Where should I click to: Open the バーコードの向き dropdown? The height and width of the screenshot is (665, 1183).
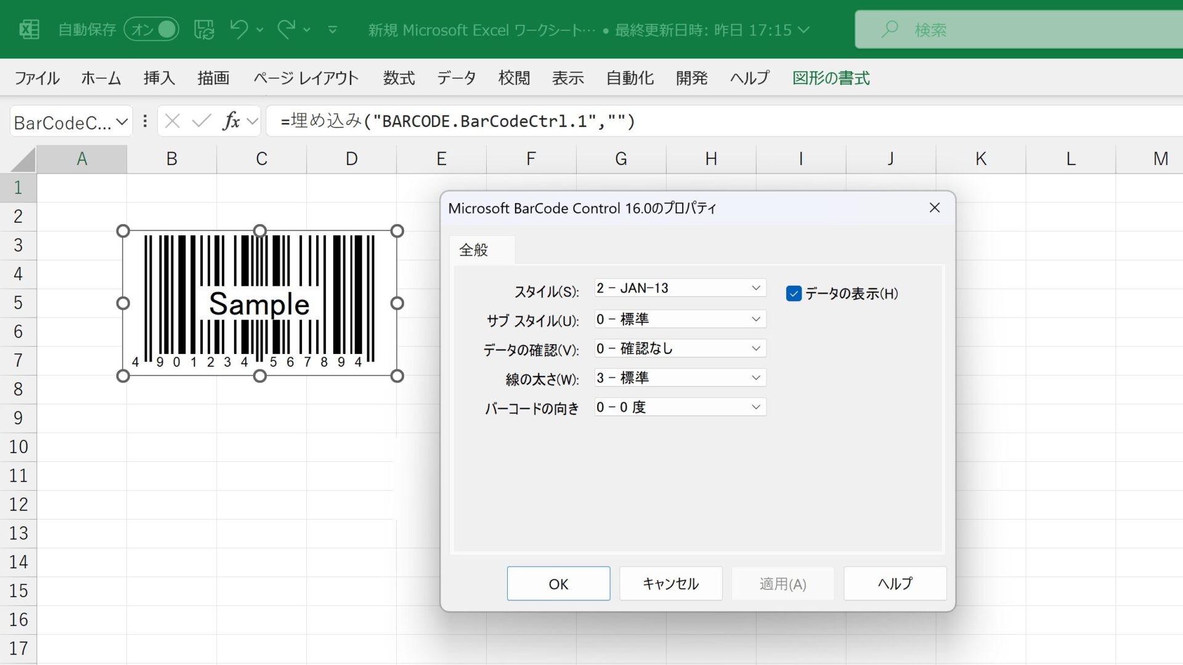click(680, 408)
